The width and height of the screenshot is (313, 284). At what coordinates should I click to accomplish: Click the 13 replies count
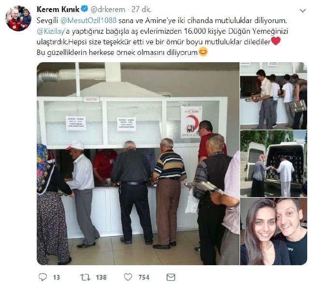[57, 277]
